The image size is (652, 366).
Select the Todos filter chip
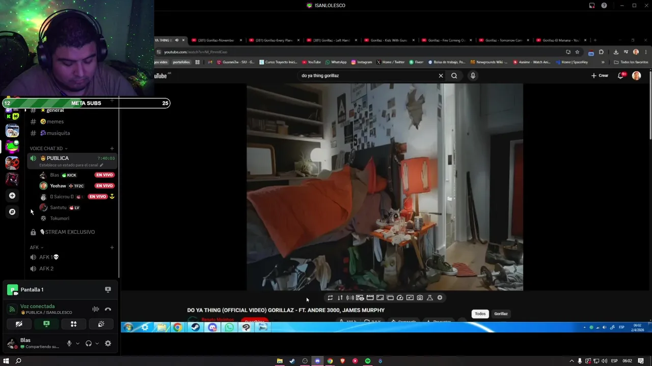pos(480,314)
